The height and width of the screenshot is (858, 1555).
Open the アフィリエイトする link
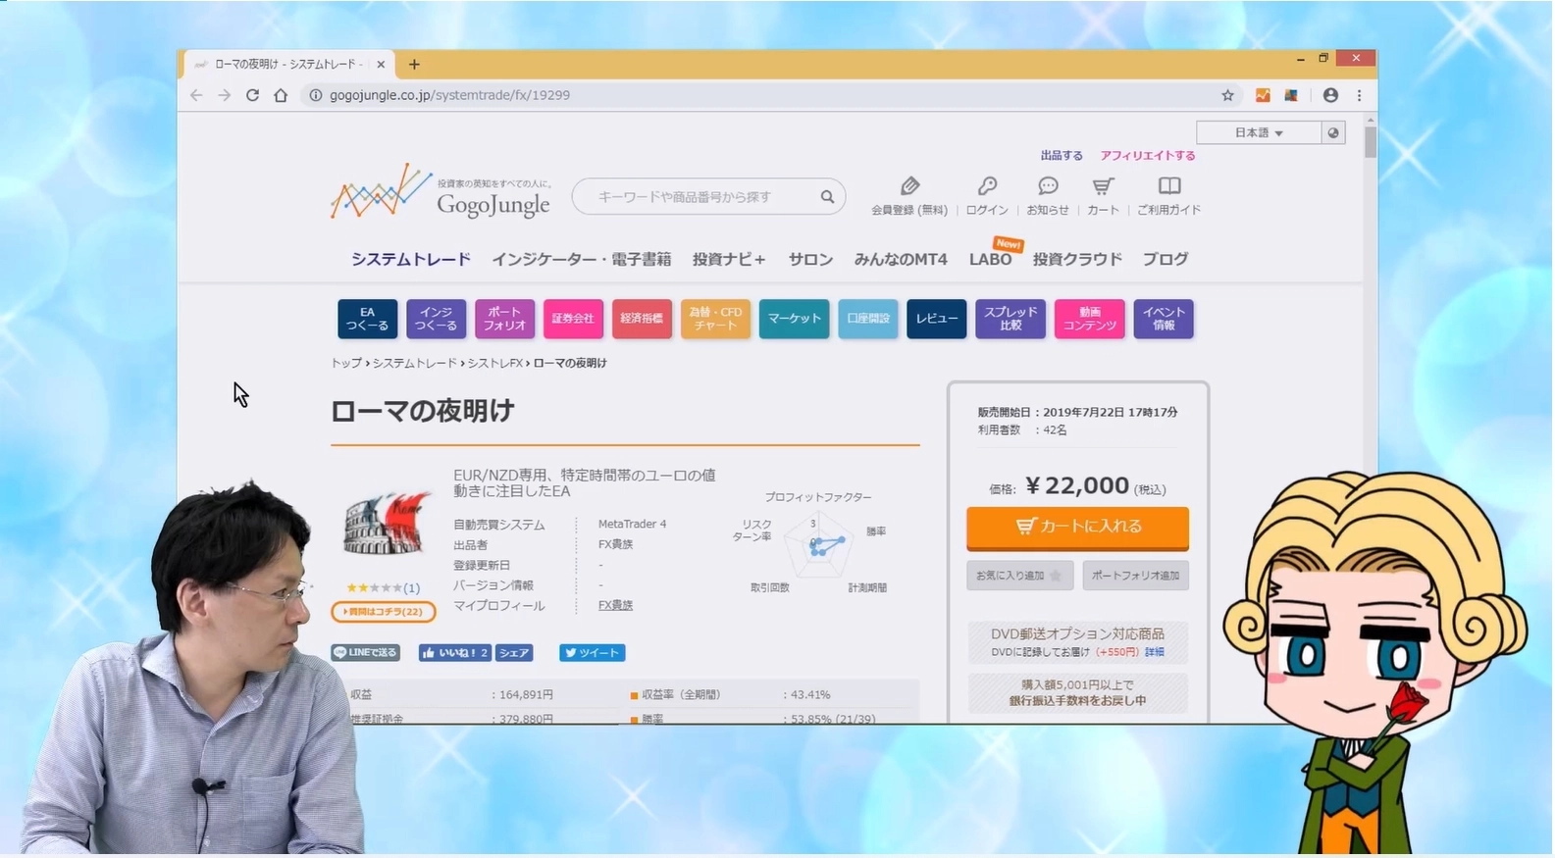(1148, 155)
